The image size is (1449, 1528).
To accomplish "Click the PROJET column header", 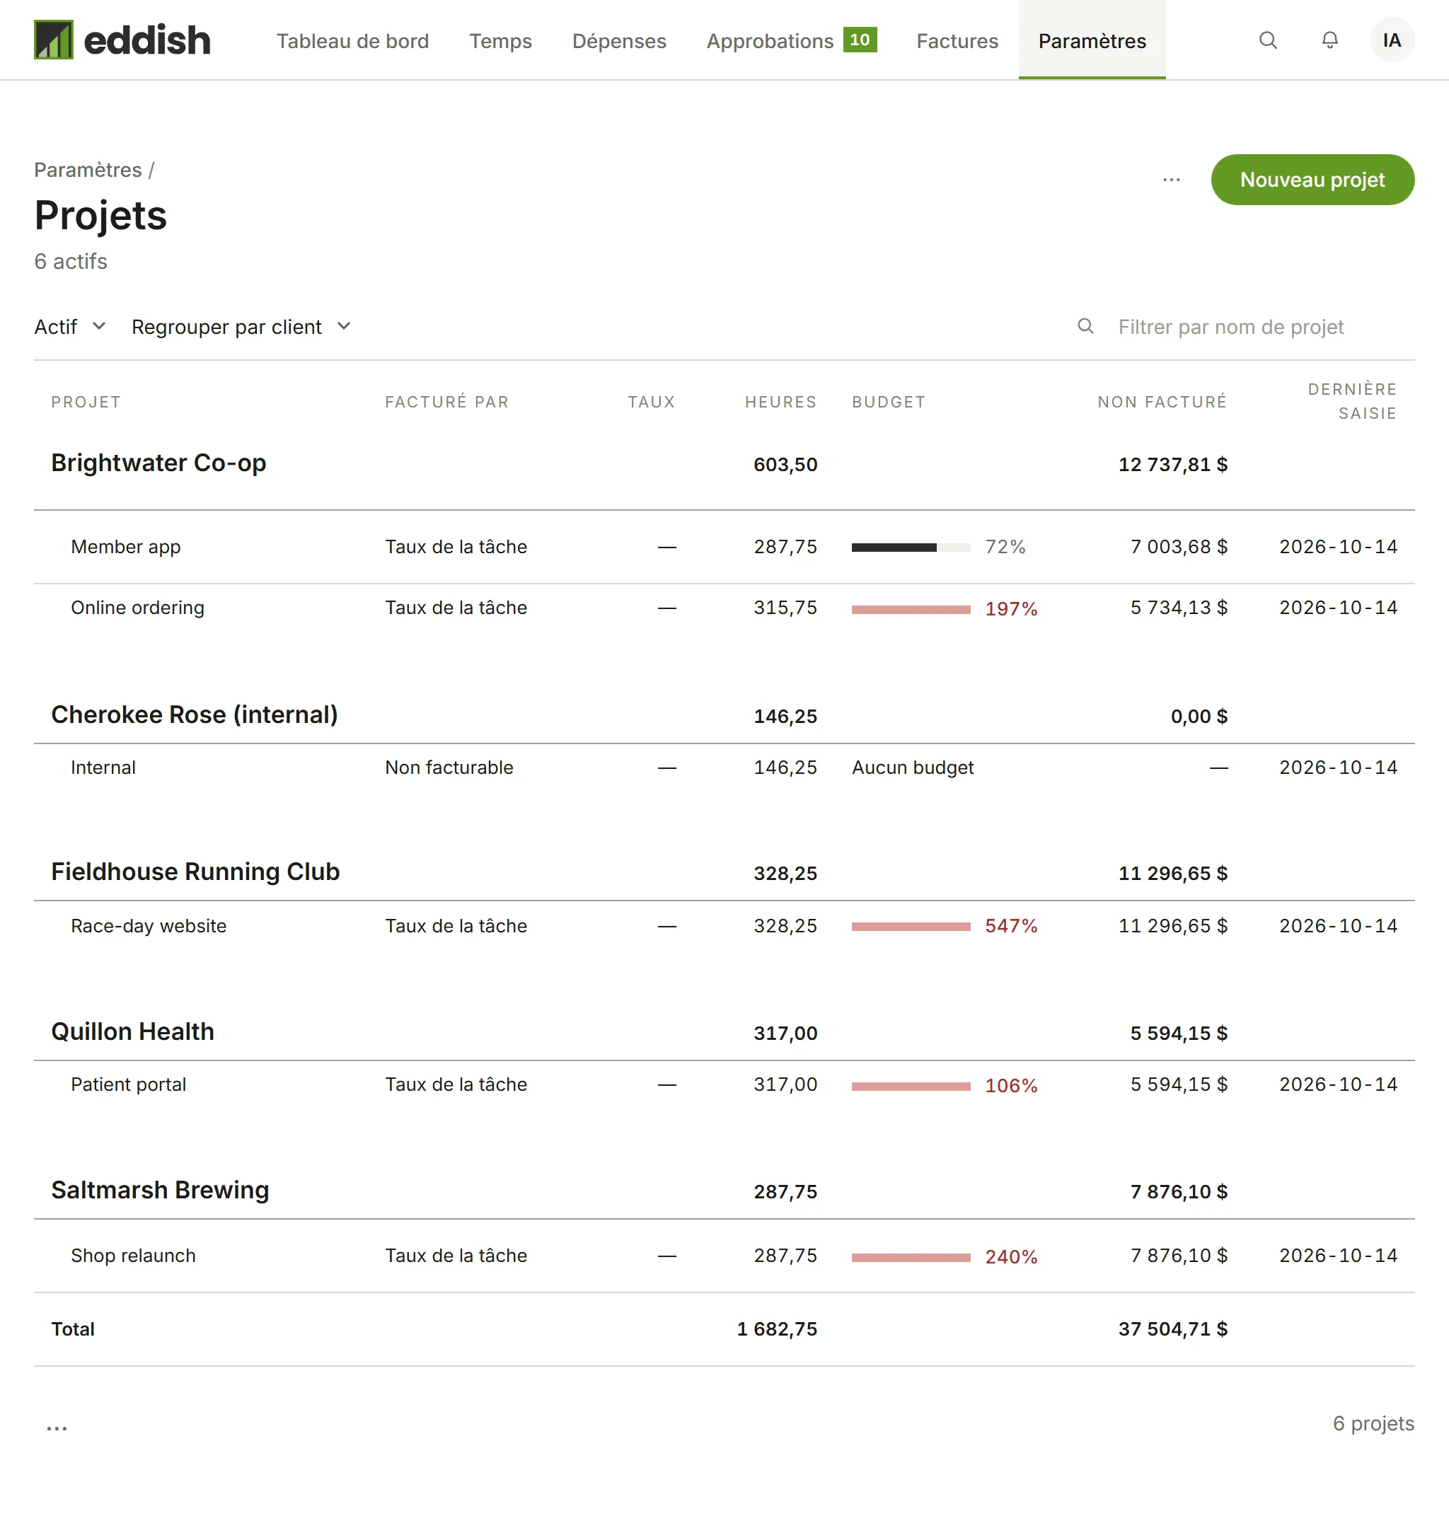I will (x=86, y=402).
